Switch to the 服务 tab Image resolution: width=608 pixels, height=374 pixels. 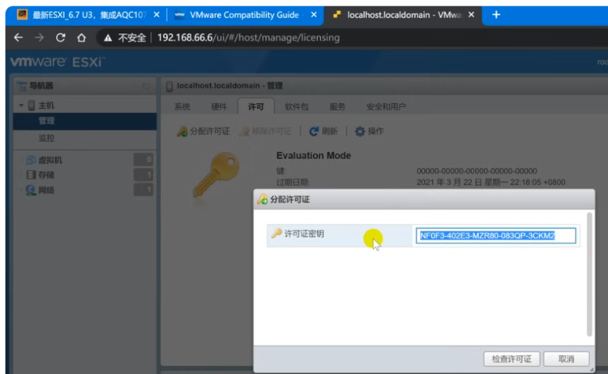337,107
